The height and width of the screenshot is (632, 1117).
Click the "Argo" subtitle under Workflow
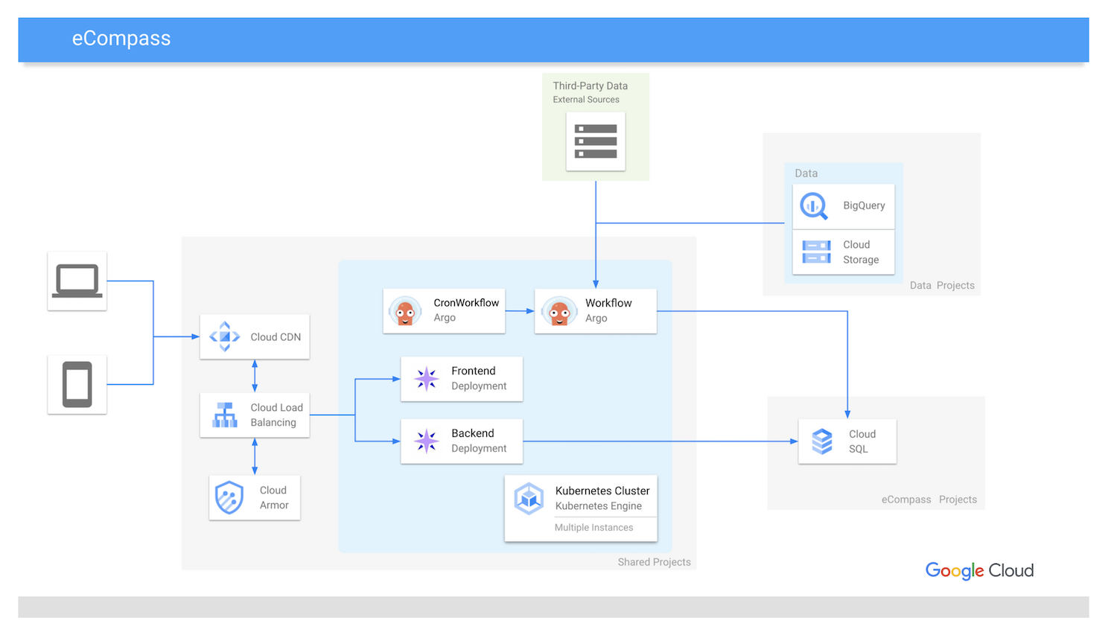596,318
